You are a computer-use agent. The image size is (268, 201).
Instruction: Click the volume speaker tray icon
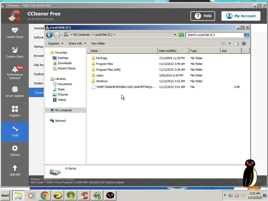[243, 195]
